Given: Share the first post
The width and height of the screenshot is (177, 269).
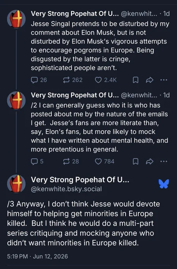Looking at the screenshot, I should [x=149, y=80].
